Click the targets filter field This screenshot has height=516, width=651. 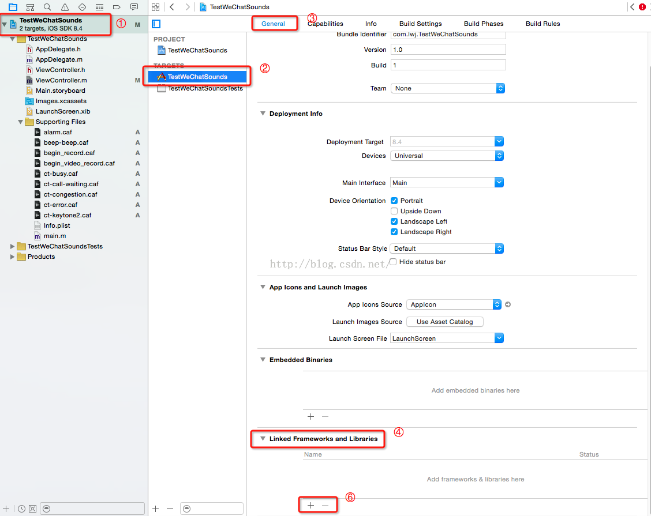(212, 509)
